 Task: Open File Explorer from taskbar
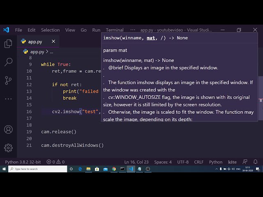point(88,169)
